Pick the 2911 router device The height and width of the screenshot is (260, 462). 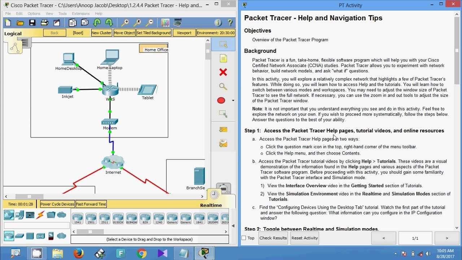coord(105,218)
